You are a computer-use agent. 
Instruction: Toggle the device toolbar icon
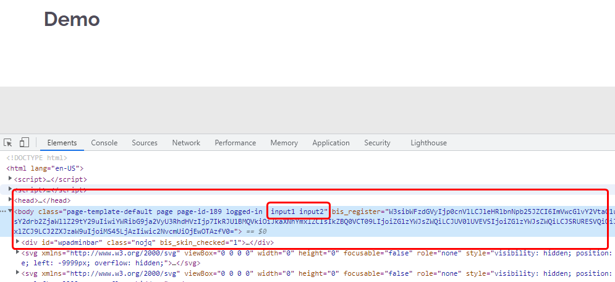pos(24,142)
